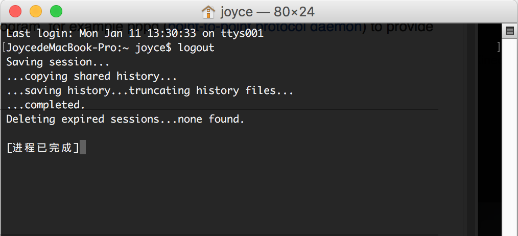Click the "Saving session..." line
This screenshot has width=518, height=236.
[58, 62]
